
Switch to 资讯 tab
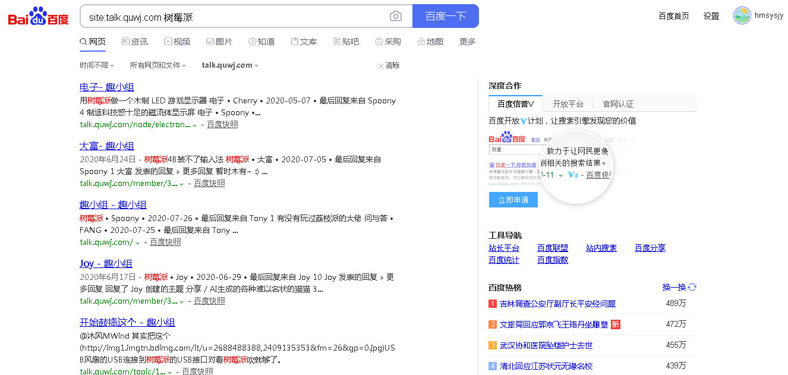click(135, 42)
